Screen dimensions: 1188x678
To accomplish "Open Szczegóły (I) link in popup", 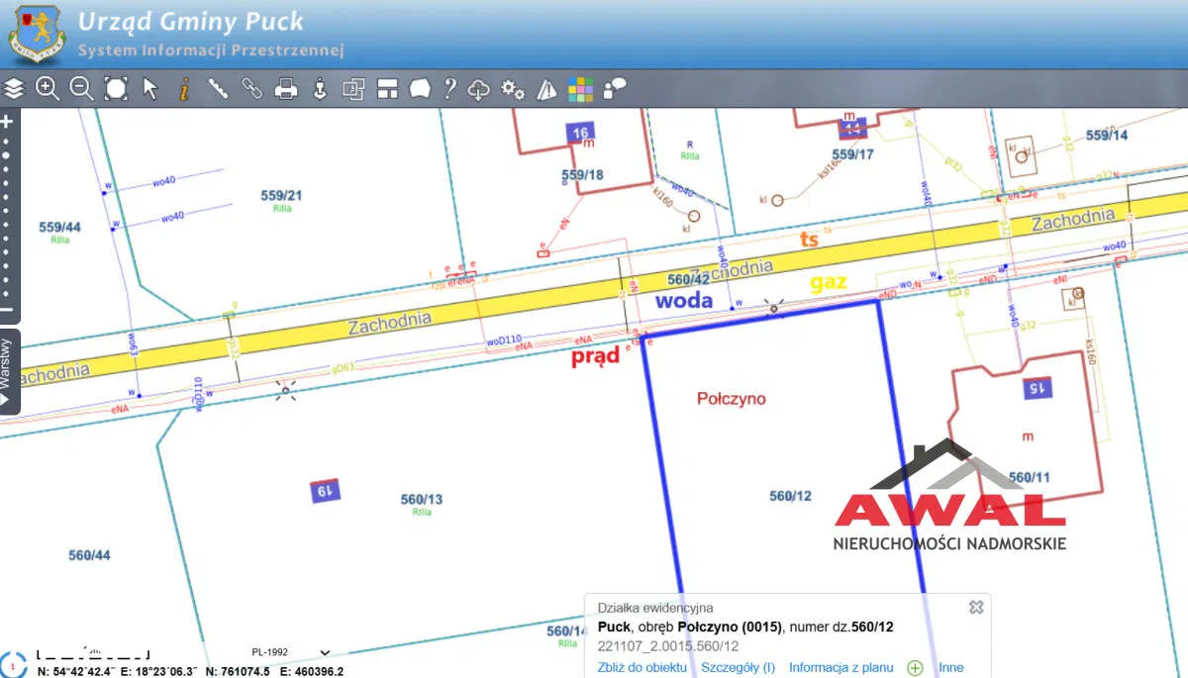I will pos(738,668).
